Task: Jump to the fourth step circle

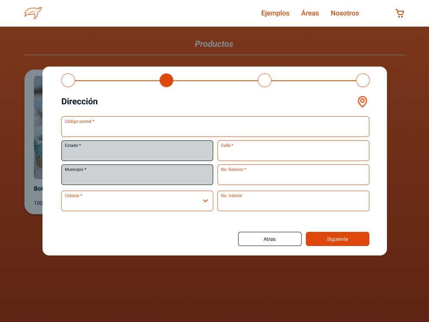Action: pyautogui.click(x=363, y=80)
